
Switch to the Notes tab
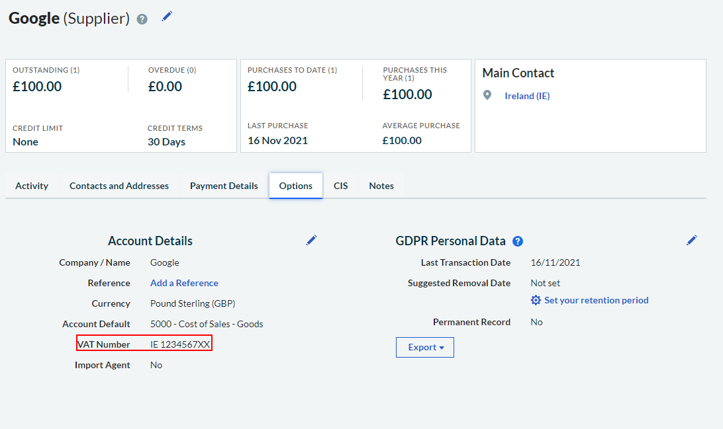click(381, 186)
